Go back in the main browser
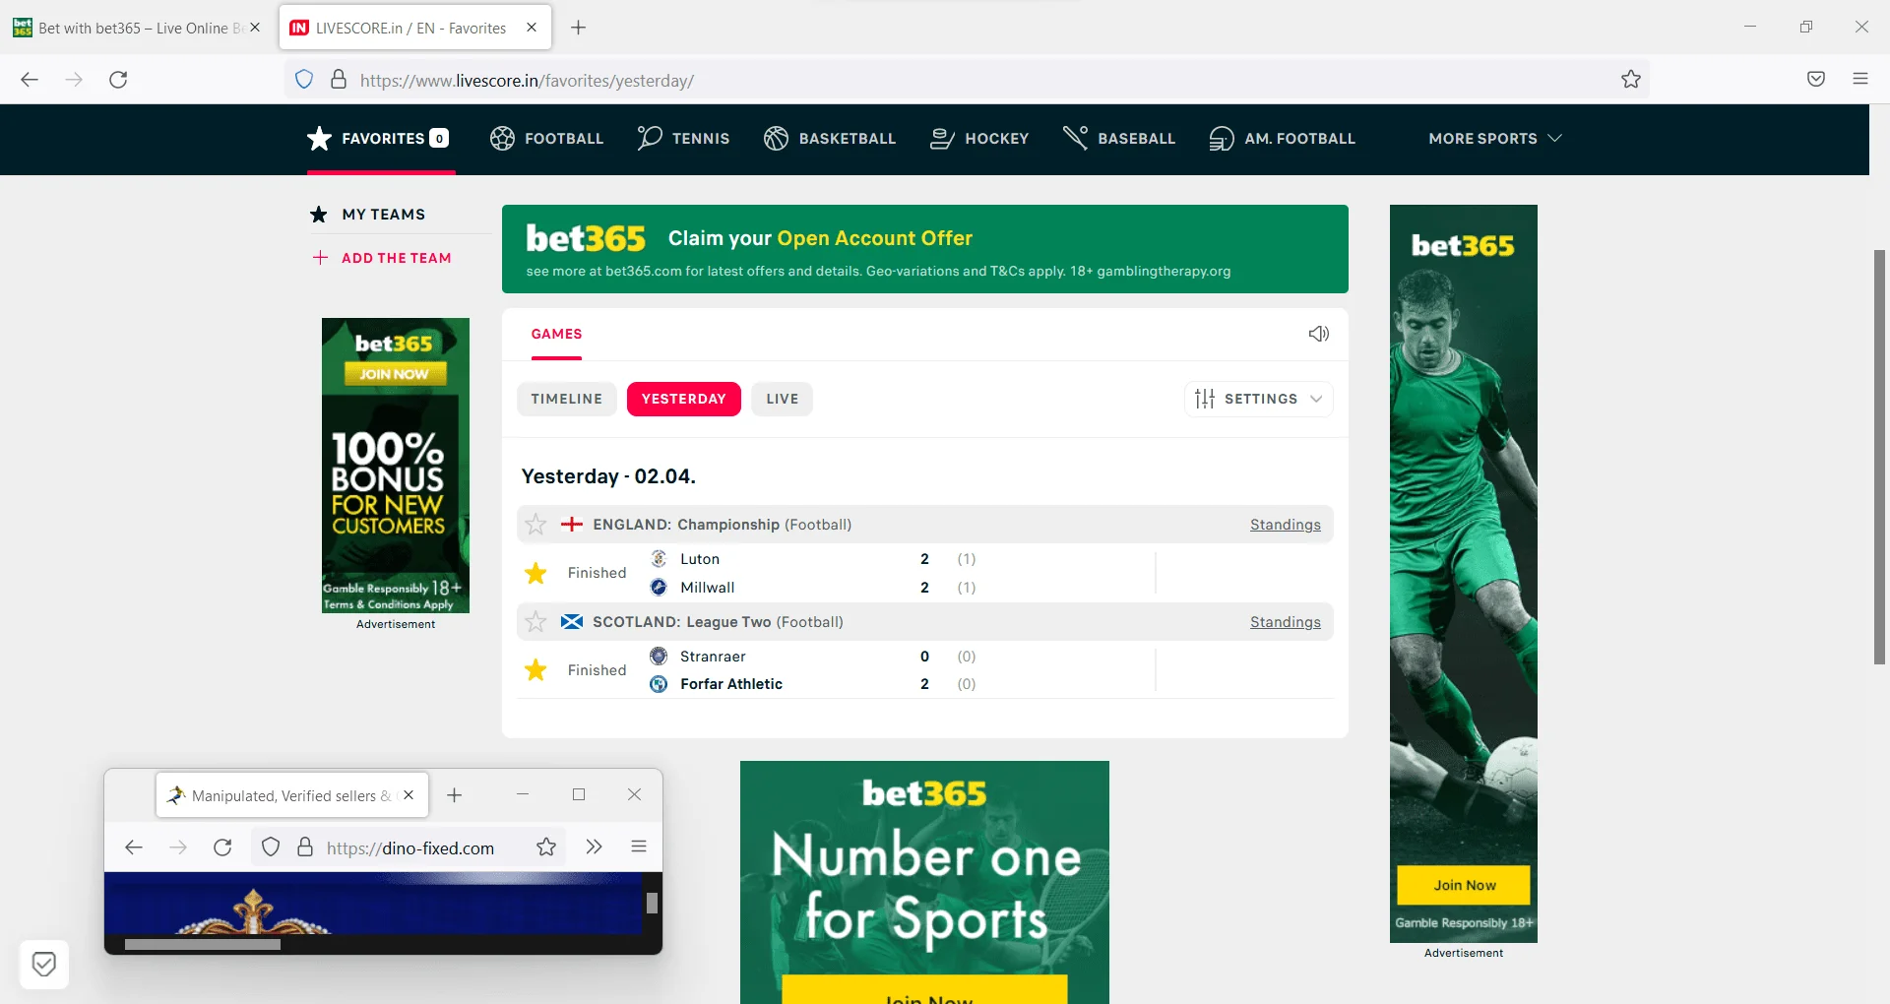 (x=30, y=80)
